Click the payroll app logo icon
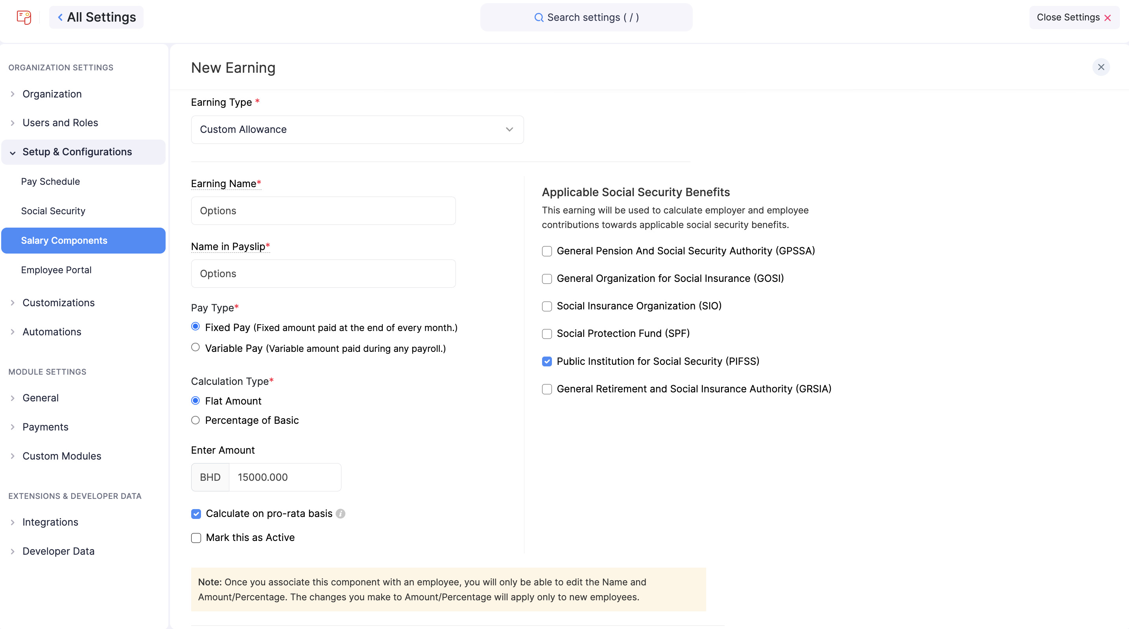Screen dimensions: 1129x629 (24, 18)
